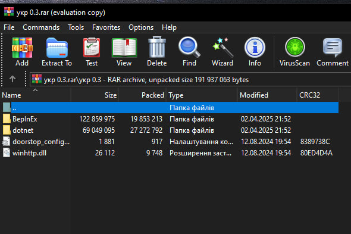The width and height of the screenshot is (351, 234).
Task: Click packed value 27 272 792
Action: tap(146, 130)
